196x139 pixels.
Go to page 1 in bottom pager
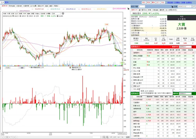(x=2, y=137)
